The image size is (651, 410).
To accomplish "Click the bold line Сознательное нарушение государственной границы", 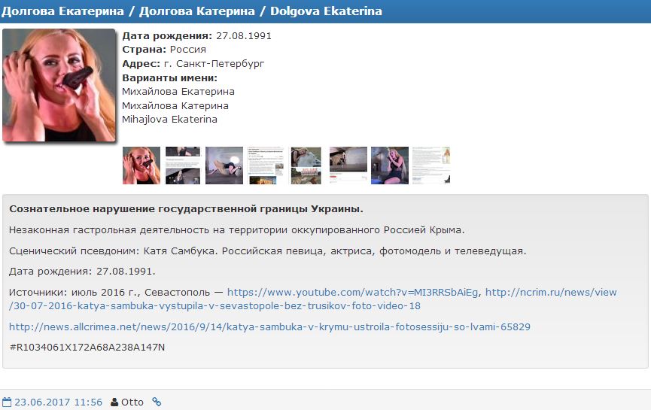I will tap(186, 208).
